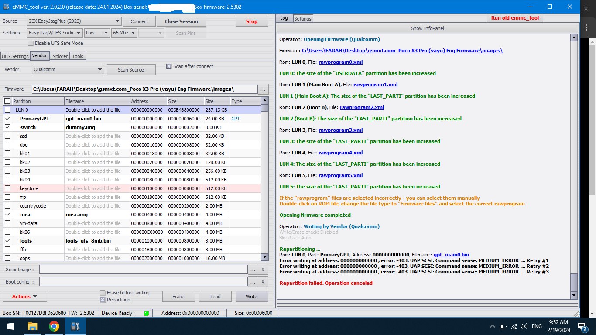Open File Explorer from the taskbar

(x=33, y=326)
